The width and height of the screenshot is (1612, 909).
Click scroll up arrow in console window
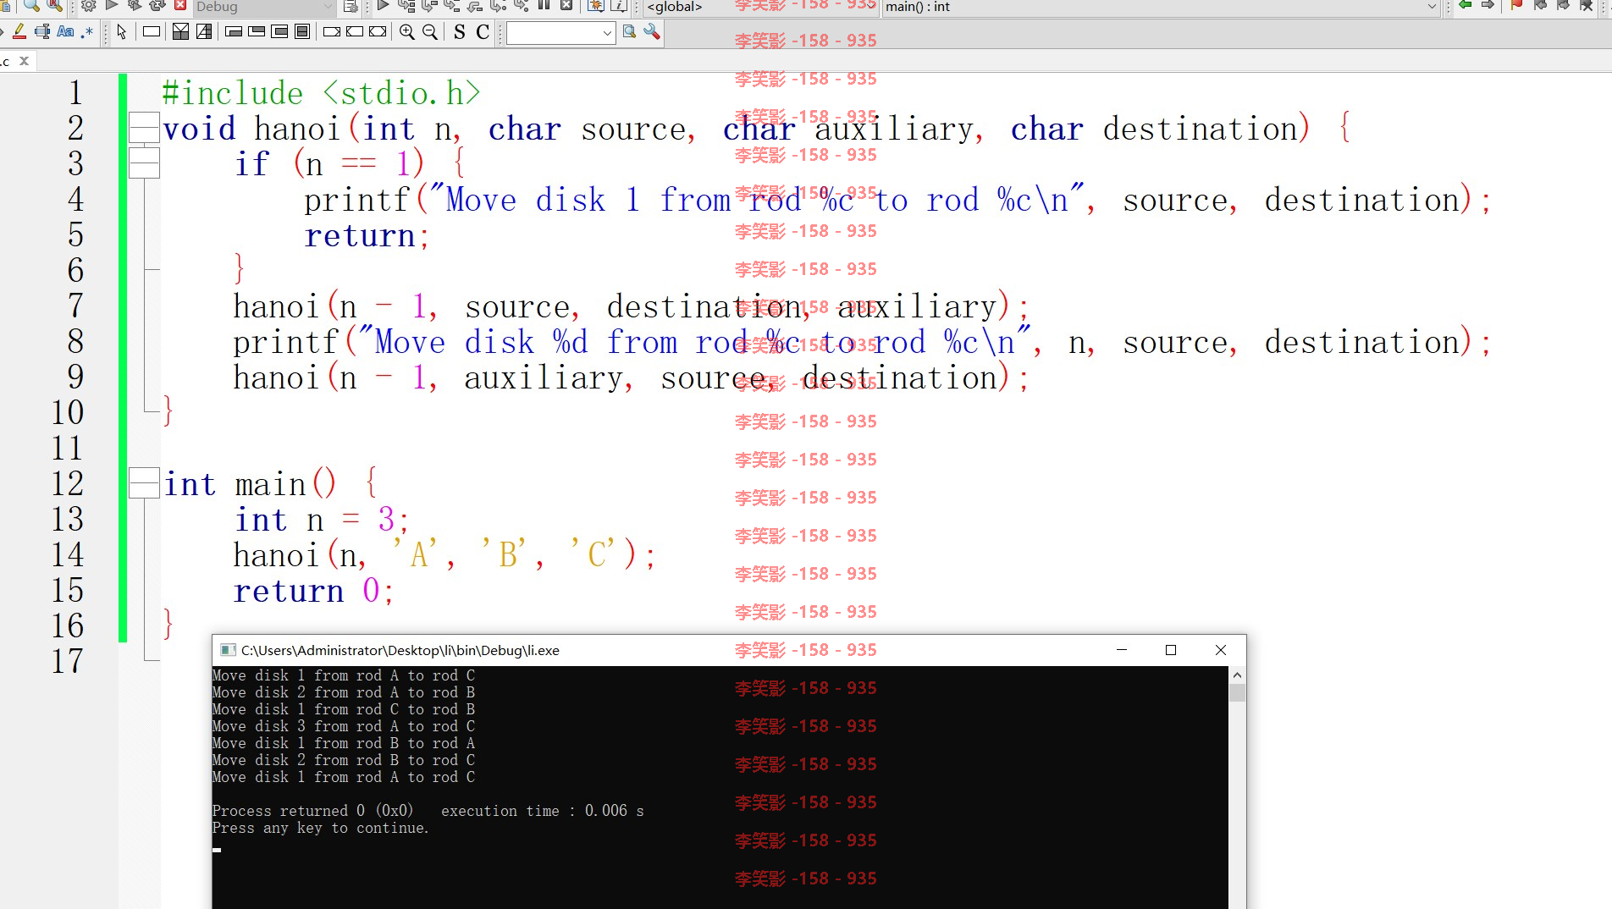(1237, 675)
